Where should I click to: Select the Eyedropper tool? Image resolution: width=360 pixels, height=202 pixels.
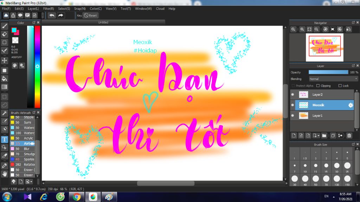(x=4, y=166)
